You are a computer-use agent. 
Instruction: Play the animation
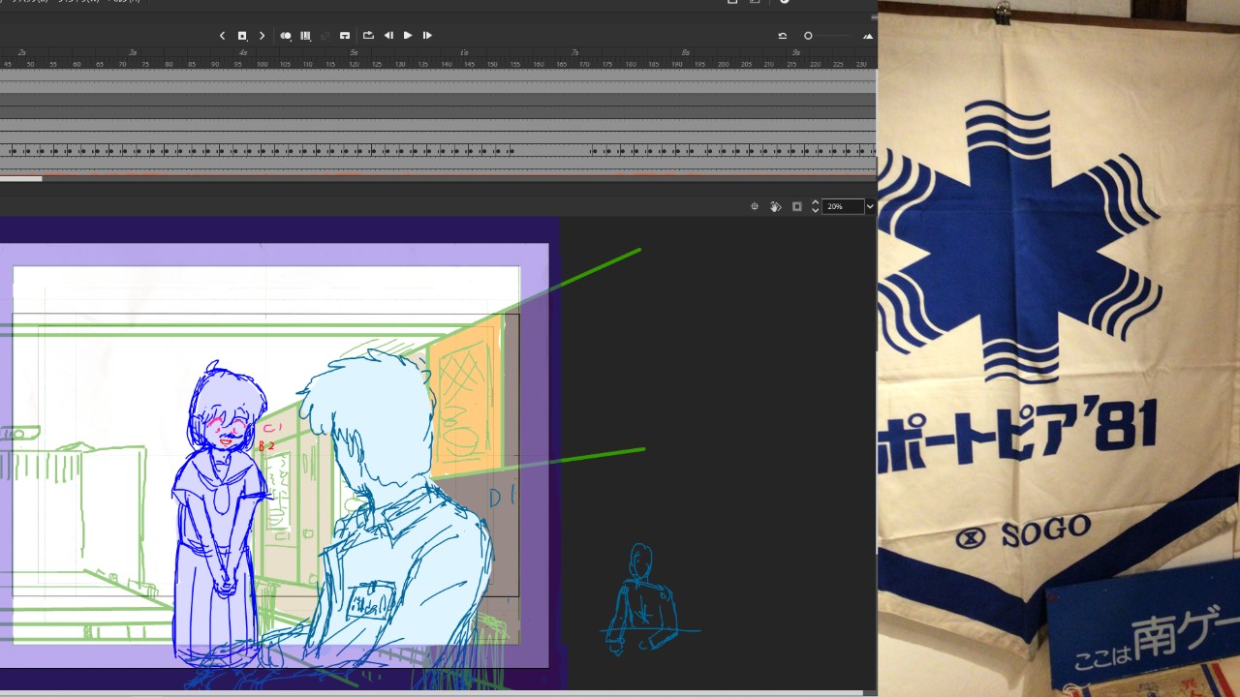click(408, 36)
